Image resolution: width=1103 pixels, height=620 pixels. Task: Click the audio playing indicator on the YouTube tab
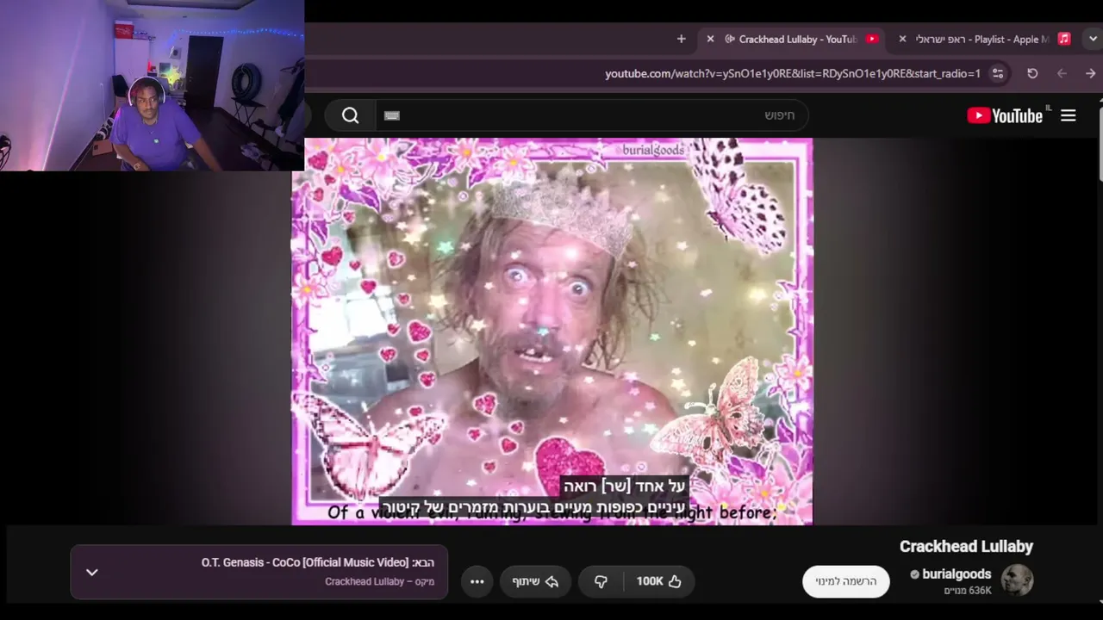(730, 39)
